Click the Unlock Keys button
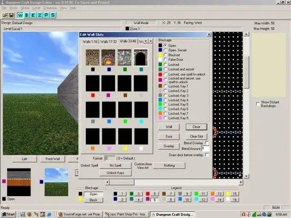The height and width of the screenshot is (218, 291). [x=115, y=173]
